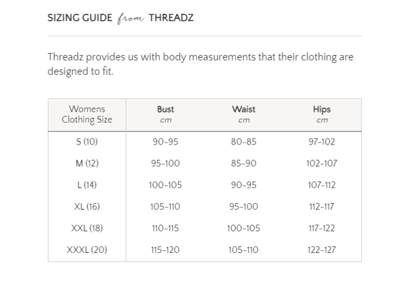Click the M (12) size row label
394x289 pixels.
click(x=87, y=164)
